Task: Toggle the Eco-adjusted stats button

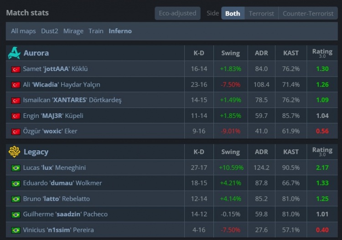Action: point(177,13)
